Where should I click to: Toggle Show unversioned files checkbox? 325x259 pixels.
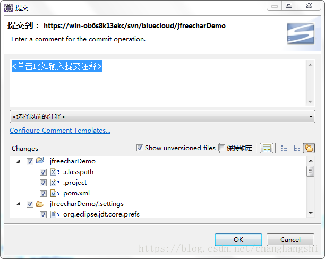(140, 148)
